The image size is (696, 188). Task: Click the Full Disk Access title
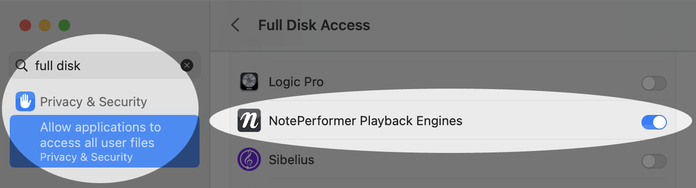[314, 25]
